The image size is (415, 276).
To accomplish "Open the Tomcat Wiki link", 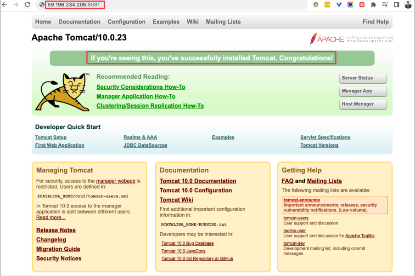I will pyautogui.click(x=176, y=200).
